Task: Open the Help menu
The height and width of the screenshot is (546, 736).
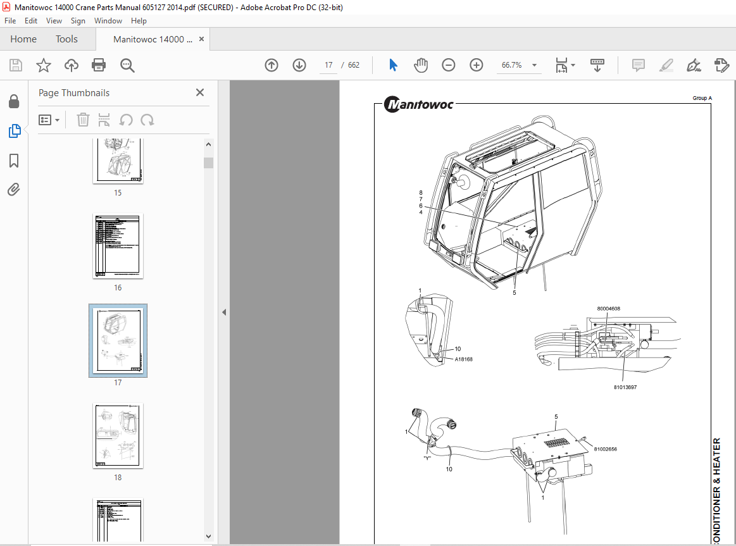Action: [x=139, y=21]
